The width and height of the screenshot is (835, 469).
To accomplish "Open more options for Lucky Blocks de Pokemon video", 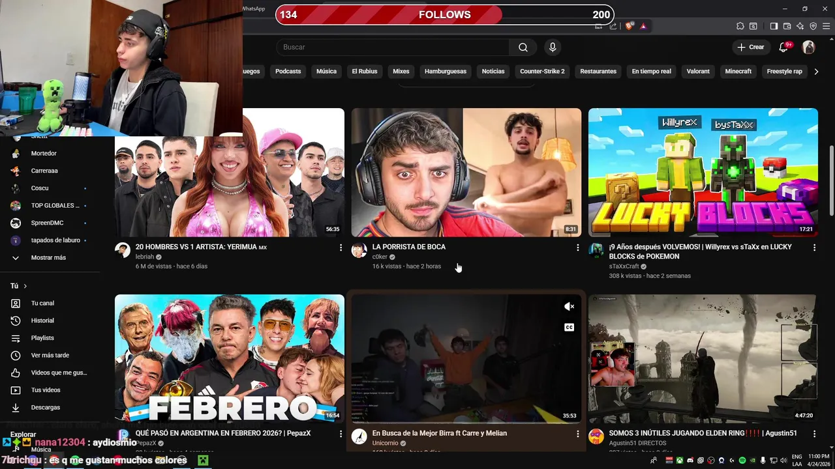I will 814,248.
